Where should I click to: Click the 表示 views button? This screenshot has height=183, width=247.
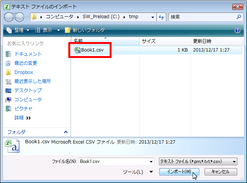44,30
